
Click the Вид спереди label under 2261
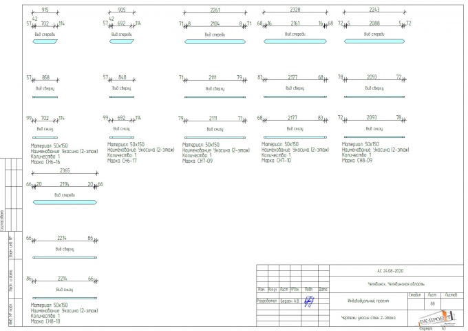[215, 34]
